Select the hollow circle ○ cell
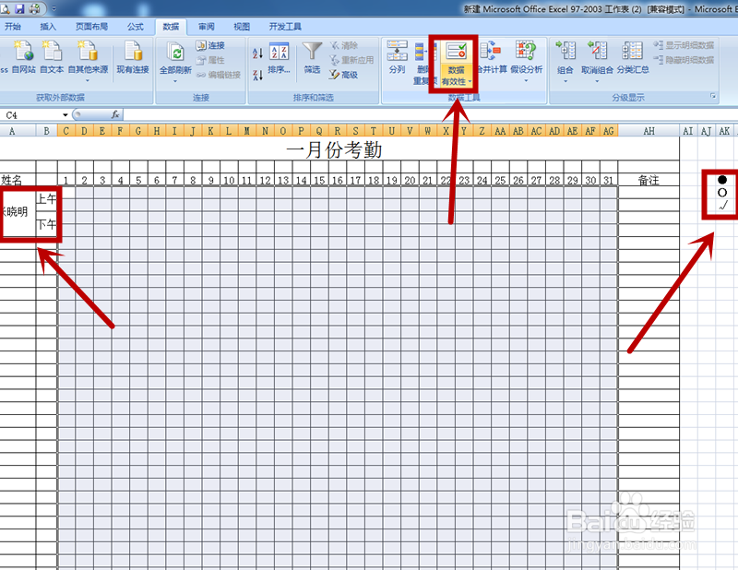This screenshot has width=738, height=570. [722, 192]
